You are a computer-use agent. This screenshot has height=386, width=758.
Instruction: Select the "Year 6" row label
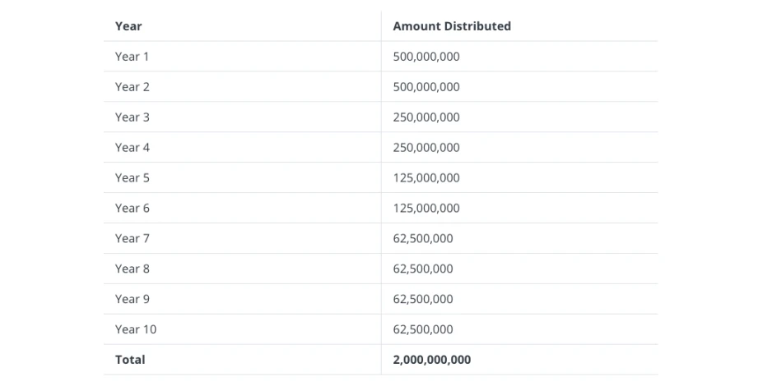point(133,209)
